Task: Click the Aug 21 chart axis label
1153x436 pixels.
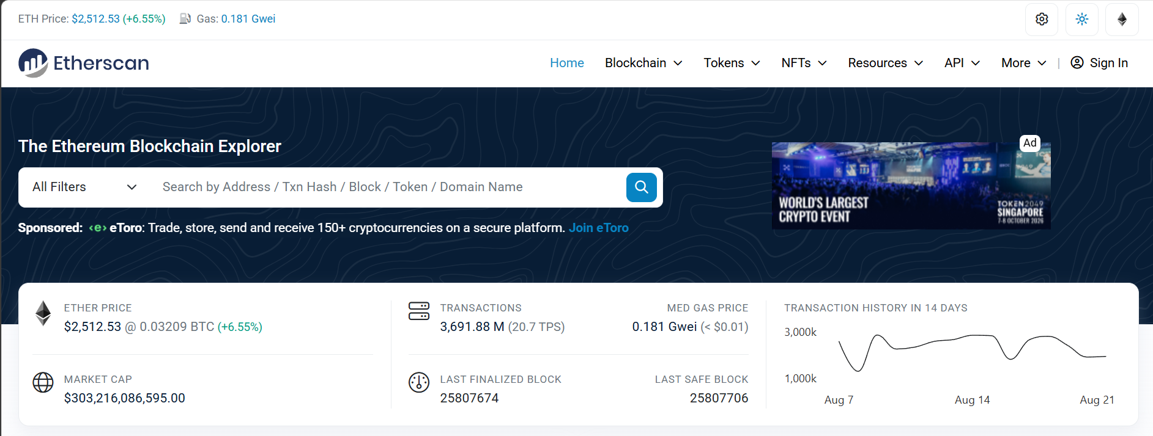Action: pyautogui.click(x=1097, y=400)
